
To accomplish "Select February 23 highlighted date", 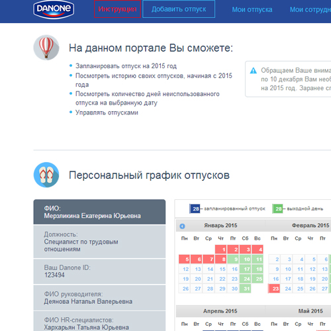I will click(x=274, y=289).
